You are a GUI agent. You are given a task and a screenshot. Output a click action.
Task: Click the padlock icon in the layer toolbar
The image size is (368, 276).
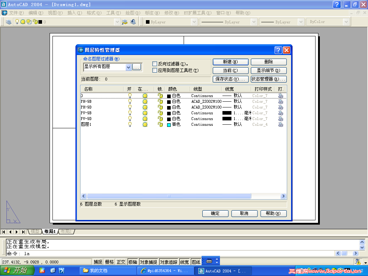pyautogui.click(x=35, y=22)
